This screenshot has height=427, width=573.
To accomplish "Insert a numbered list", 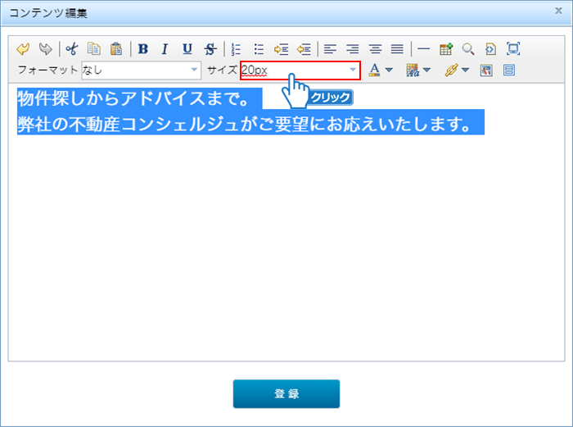I will (237, 48).
